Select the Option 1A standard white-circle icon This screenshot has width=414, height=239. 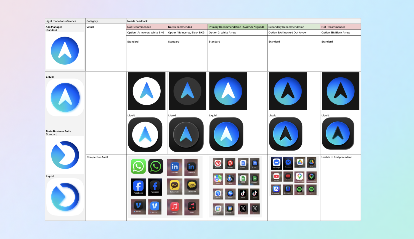(x=147, y=91)
